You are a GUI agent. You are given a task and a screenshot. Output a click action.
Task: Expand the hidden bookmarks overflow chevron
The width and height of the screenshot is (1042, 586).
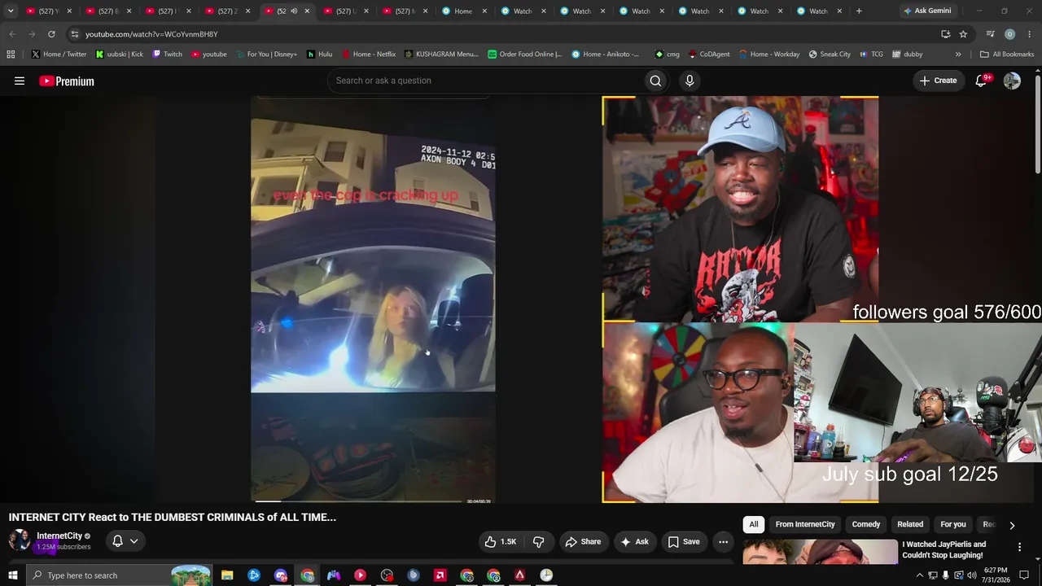click(958, 55)
